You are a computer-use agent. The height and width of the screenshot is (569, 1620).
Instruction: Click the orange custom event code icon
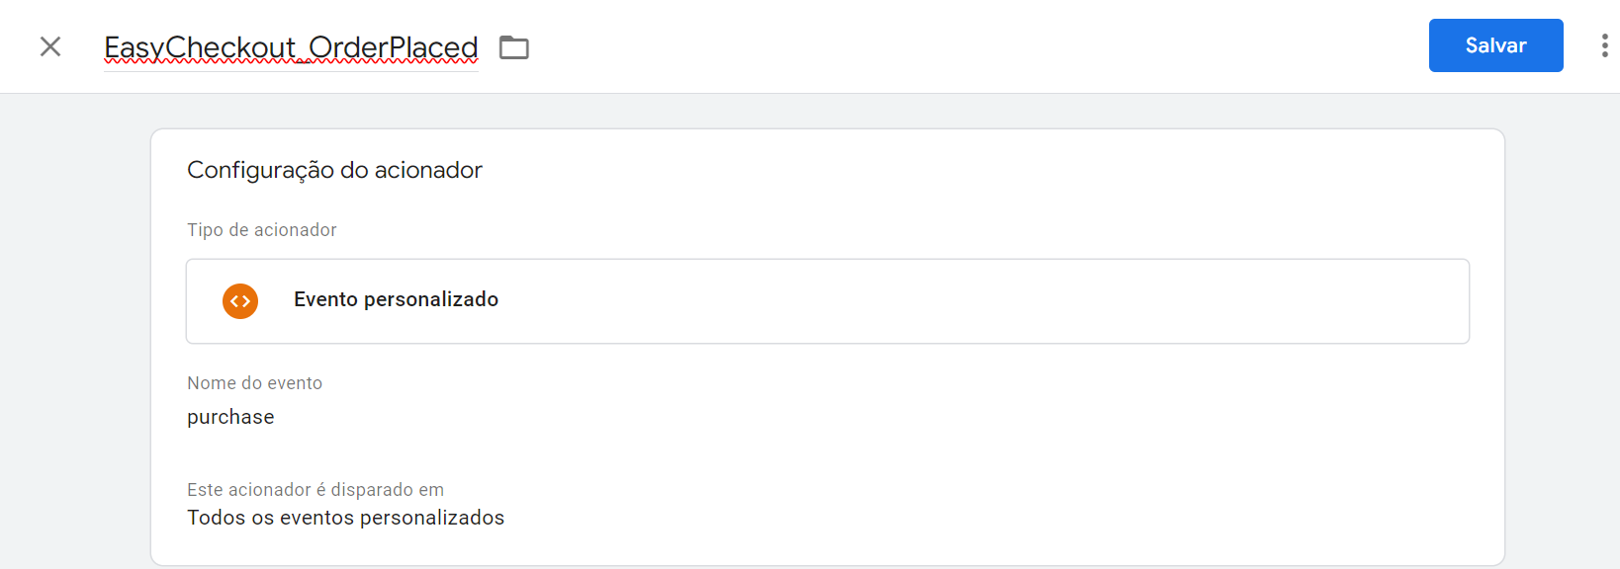pyautogui.click(x=240, y=301)
